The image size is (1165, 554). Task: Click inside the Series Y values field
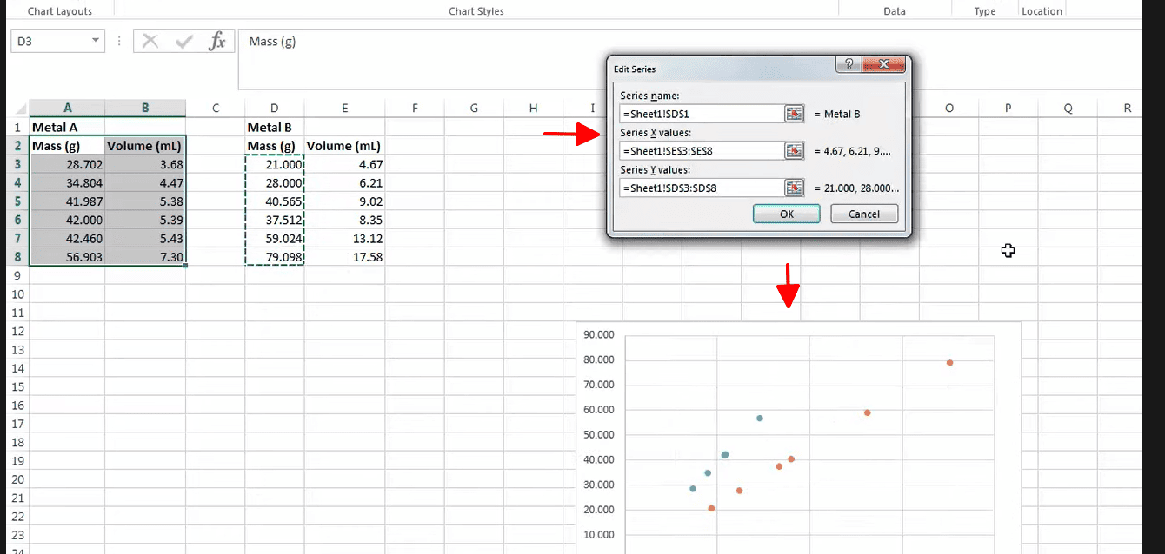(x=701, y=188)
